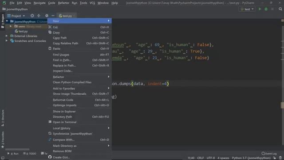This screenshot has width=284, height=160.
Task: Open the Structure tool window tab
Action: pos(3,118)
